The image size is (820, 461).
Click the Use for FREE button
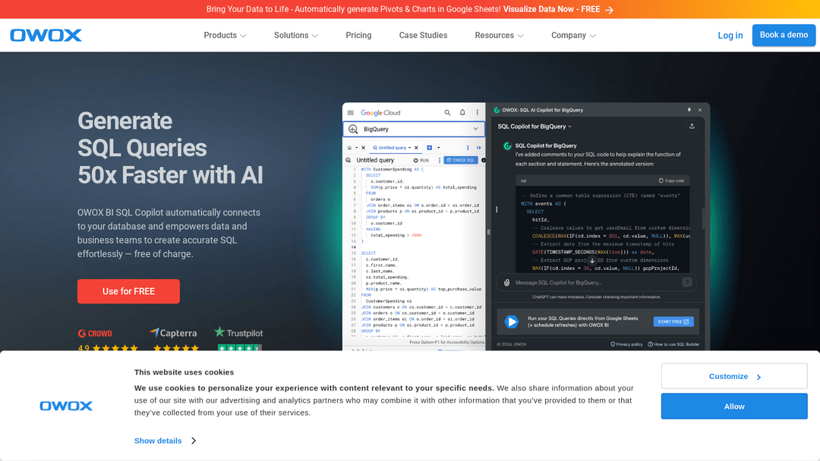coord(128,291)
